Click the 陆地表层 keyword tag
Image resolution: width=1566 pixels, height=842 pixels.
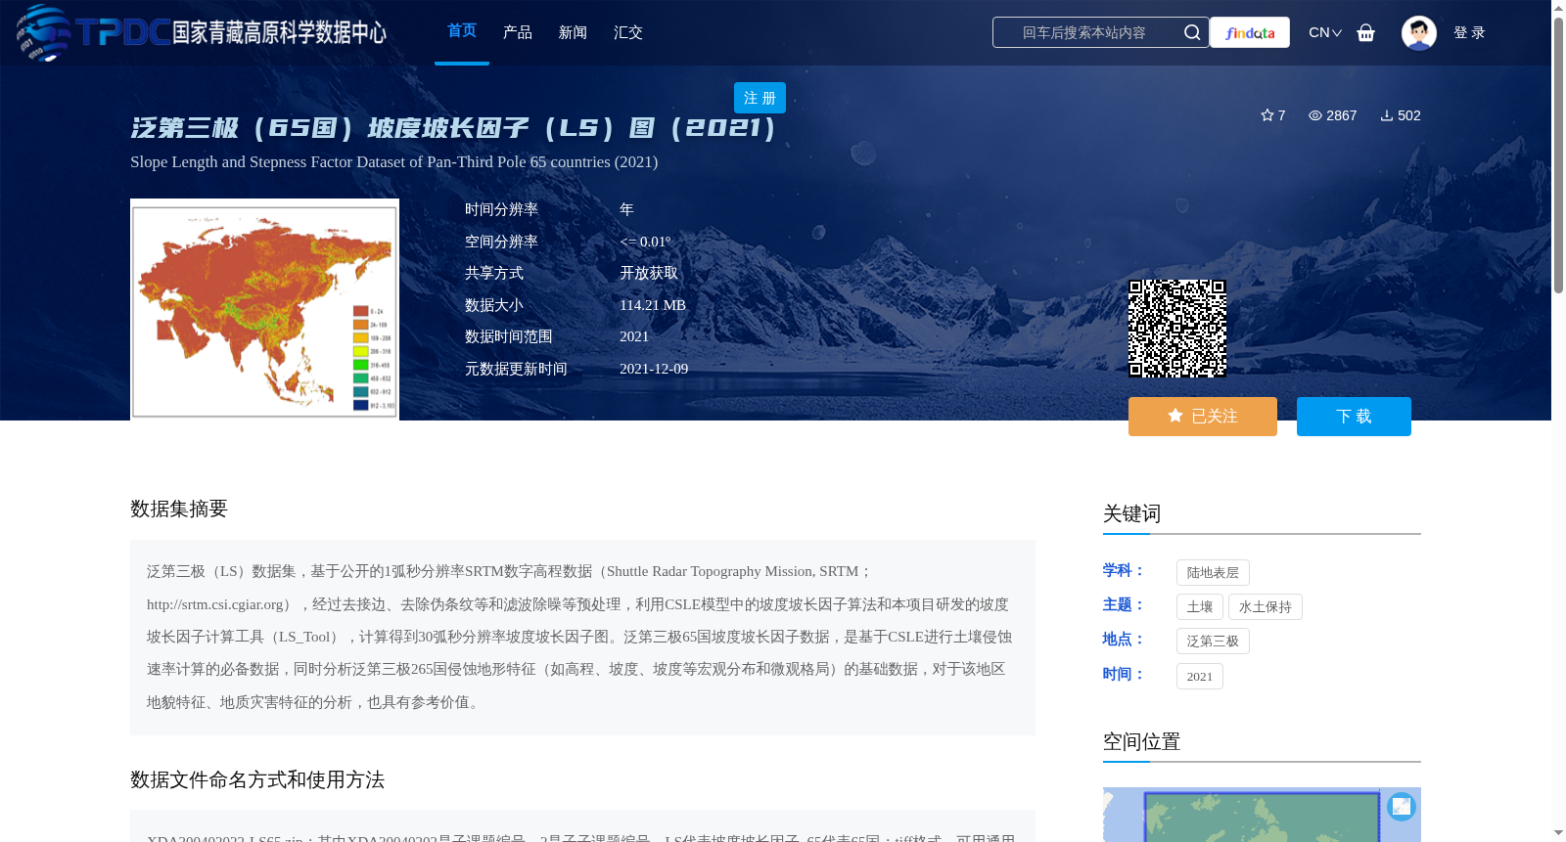coord(1213,572)
